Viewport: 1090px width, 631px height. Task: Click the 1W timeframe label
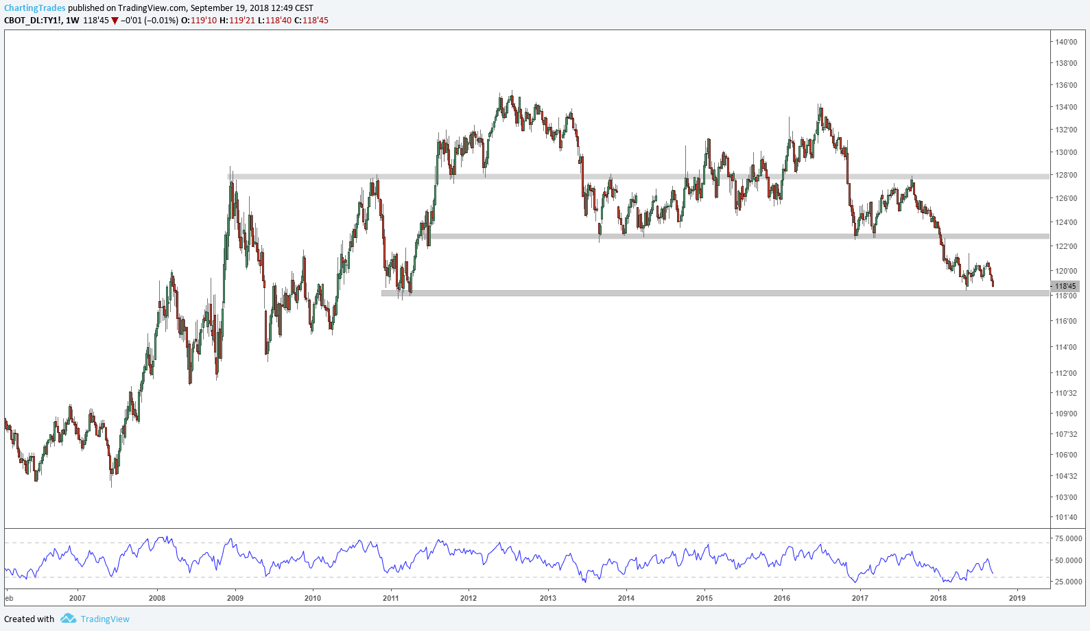[x=72, y=21]
